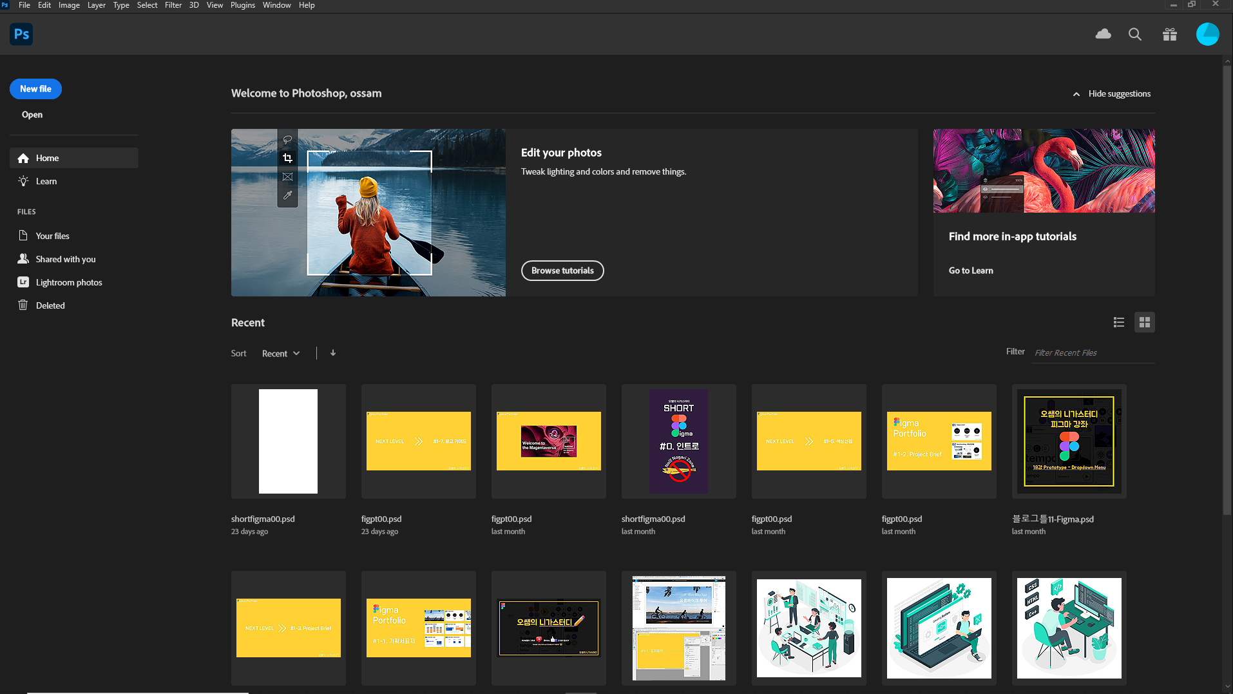Viewport: 1233px width, 694px height.
Task: Click the Lightroom photos Lr icon
Action: [23, 282]
